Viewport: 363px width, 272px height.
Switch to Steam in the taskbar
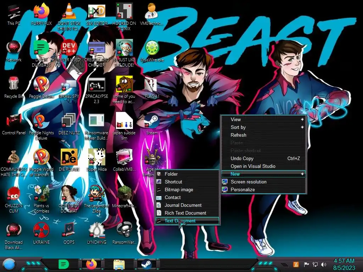point(146,264)
